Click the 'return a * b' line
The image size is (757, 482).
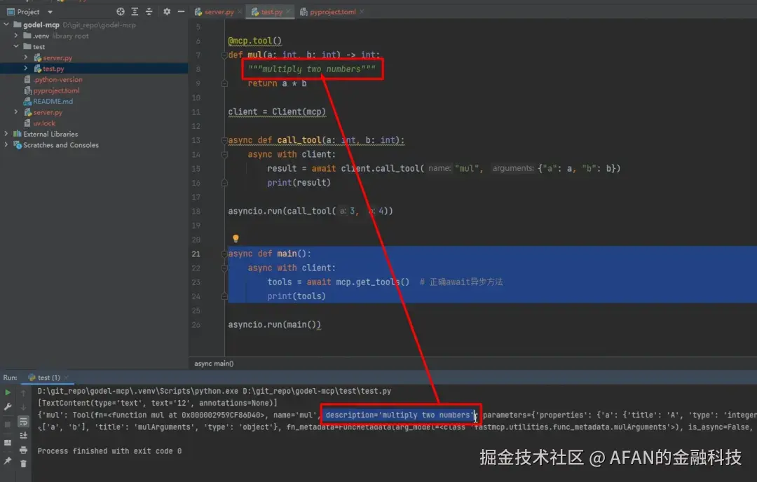tap(277, 83)
